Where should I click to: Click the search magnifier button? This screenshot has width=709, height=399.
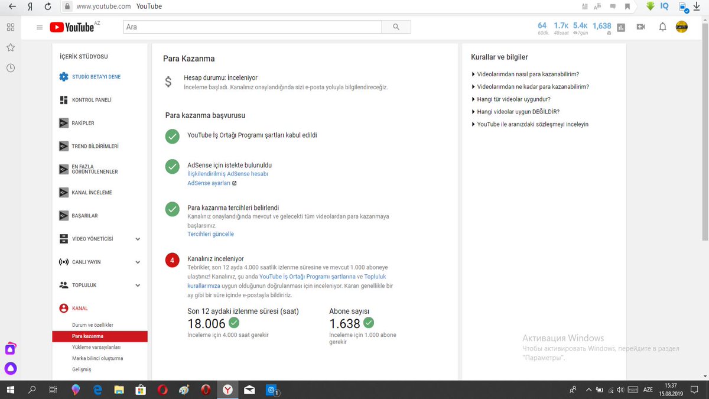[396, 27]
